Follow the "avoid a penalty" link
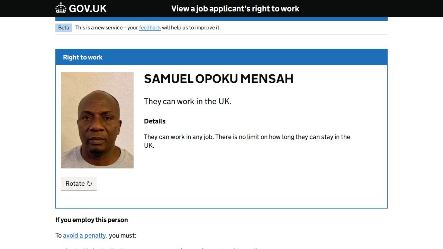Image resolution: width=443 pixels, height=249 pixels. coord(84,236)
